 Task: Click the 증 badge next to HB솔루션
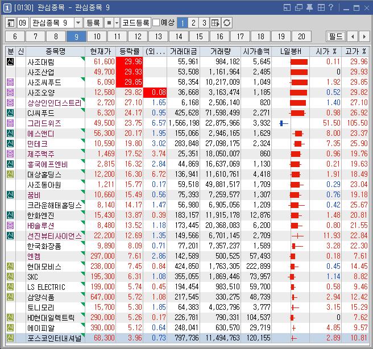click(x=10, y=225)
